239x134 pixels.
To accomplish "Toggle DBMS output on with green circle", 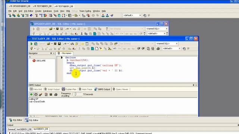I will tap(31, 94).
